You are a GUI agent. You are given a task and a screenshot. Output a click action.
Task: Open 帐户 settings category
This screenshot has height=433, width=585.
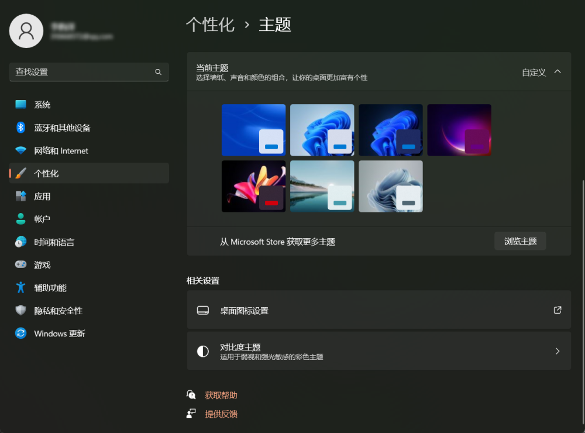(89, 219)
